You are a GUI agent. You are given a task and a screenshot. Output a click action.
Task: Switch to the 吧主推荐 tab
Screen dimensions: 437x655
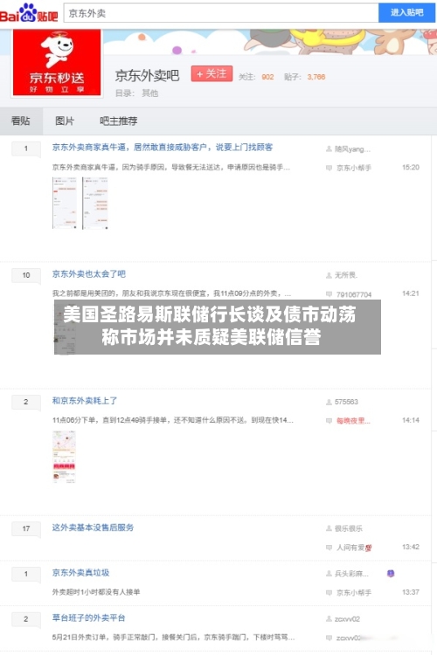coord(118,121)
